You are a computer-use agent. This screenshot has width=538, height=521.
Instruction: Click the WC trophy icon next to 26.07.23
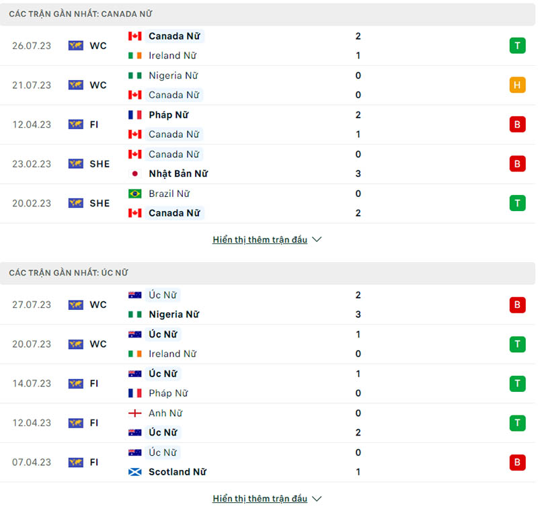75,45
